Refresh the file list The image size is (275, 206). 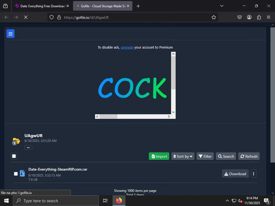pyautogui.click(x=249, y=156)
